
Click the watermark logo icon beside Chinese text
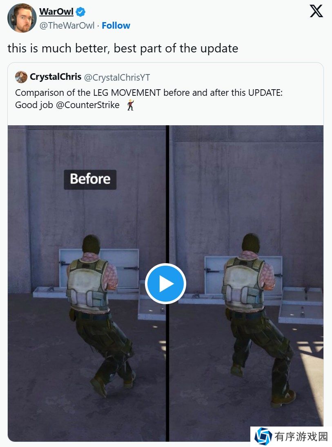pos(263,436)
